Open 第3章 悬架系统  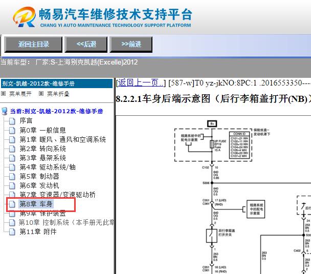click(x=42, y=158)
